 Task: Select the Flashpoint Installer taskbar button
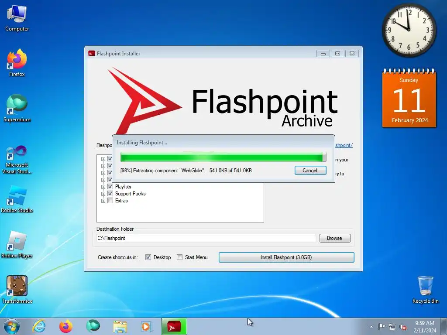coord(174,326)
